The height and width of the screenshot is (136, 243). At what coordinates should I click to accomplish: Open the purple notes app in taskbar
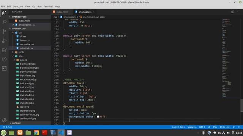(x=69, y=133)
